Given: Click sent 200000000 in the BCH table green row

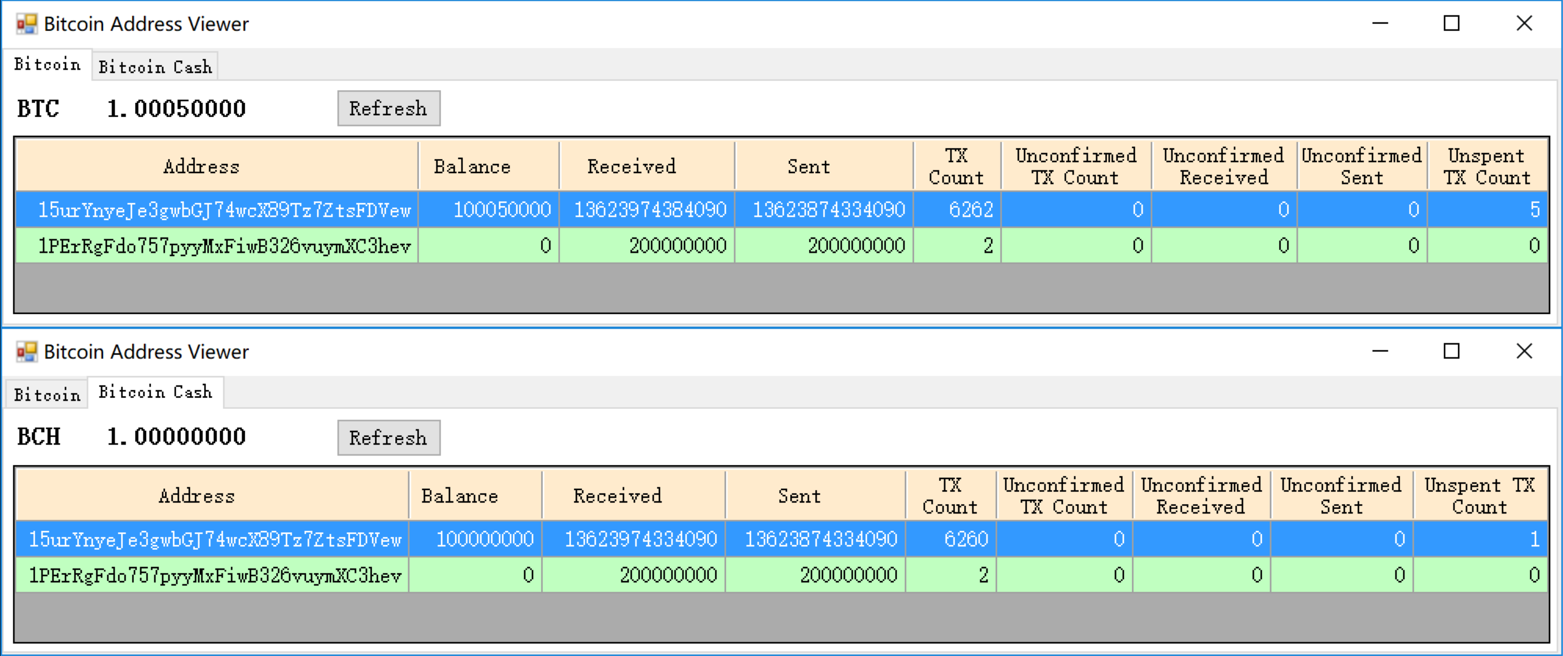Looking at the screenshot, I should pyautogui.click(x=816, y=575).
